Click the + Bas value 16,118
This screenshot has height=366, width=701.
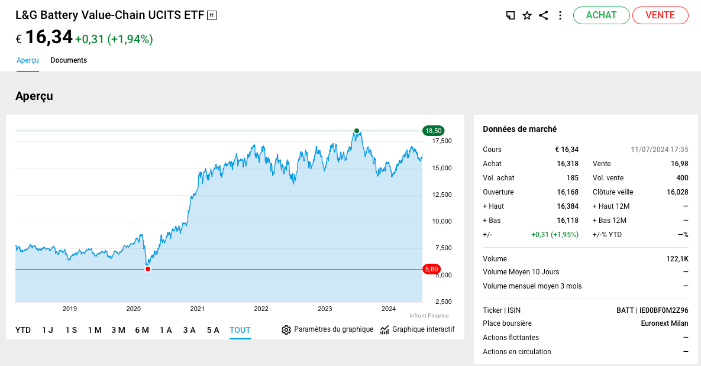[568, 221]
